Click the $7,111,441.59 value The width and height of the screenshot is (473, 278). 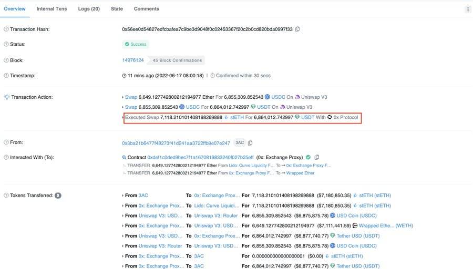click(x=334, y=225)
